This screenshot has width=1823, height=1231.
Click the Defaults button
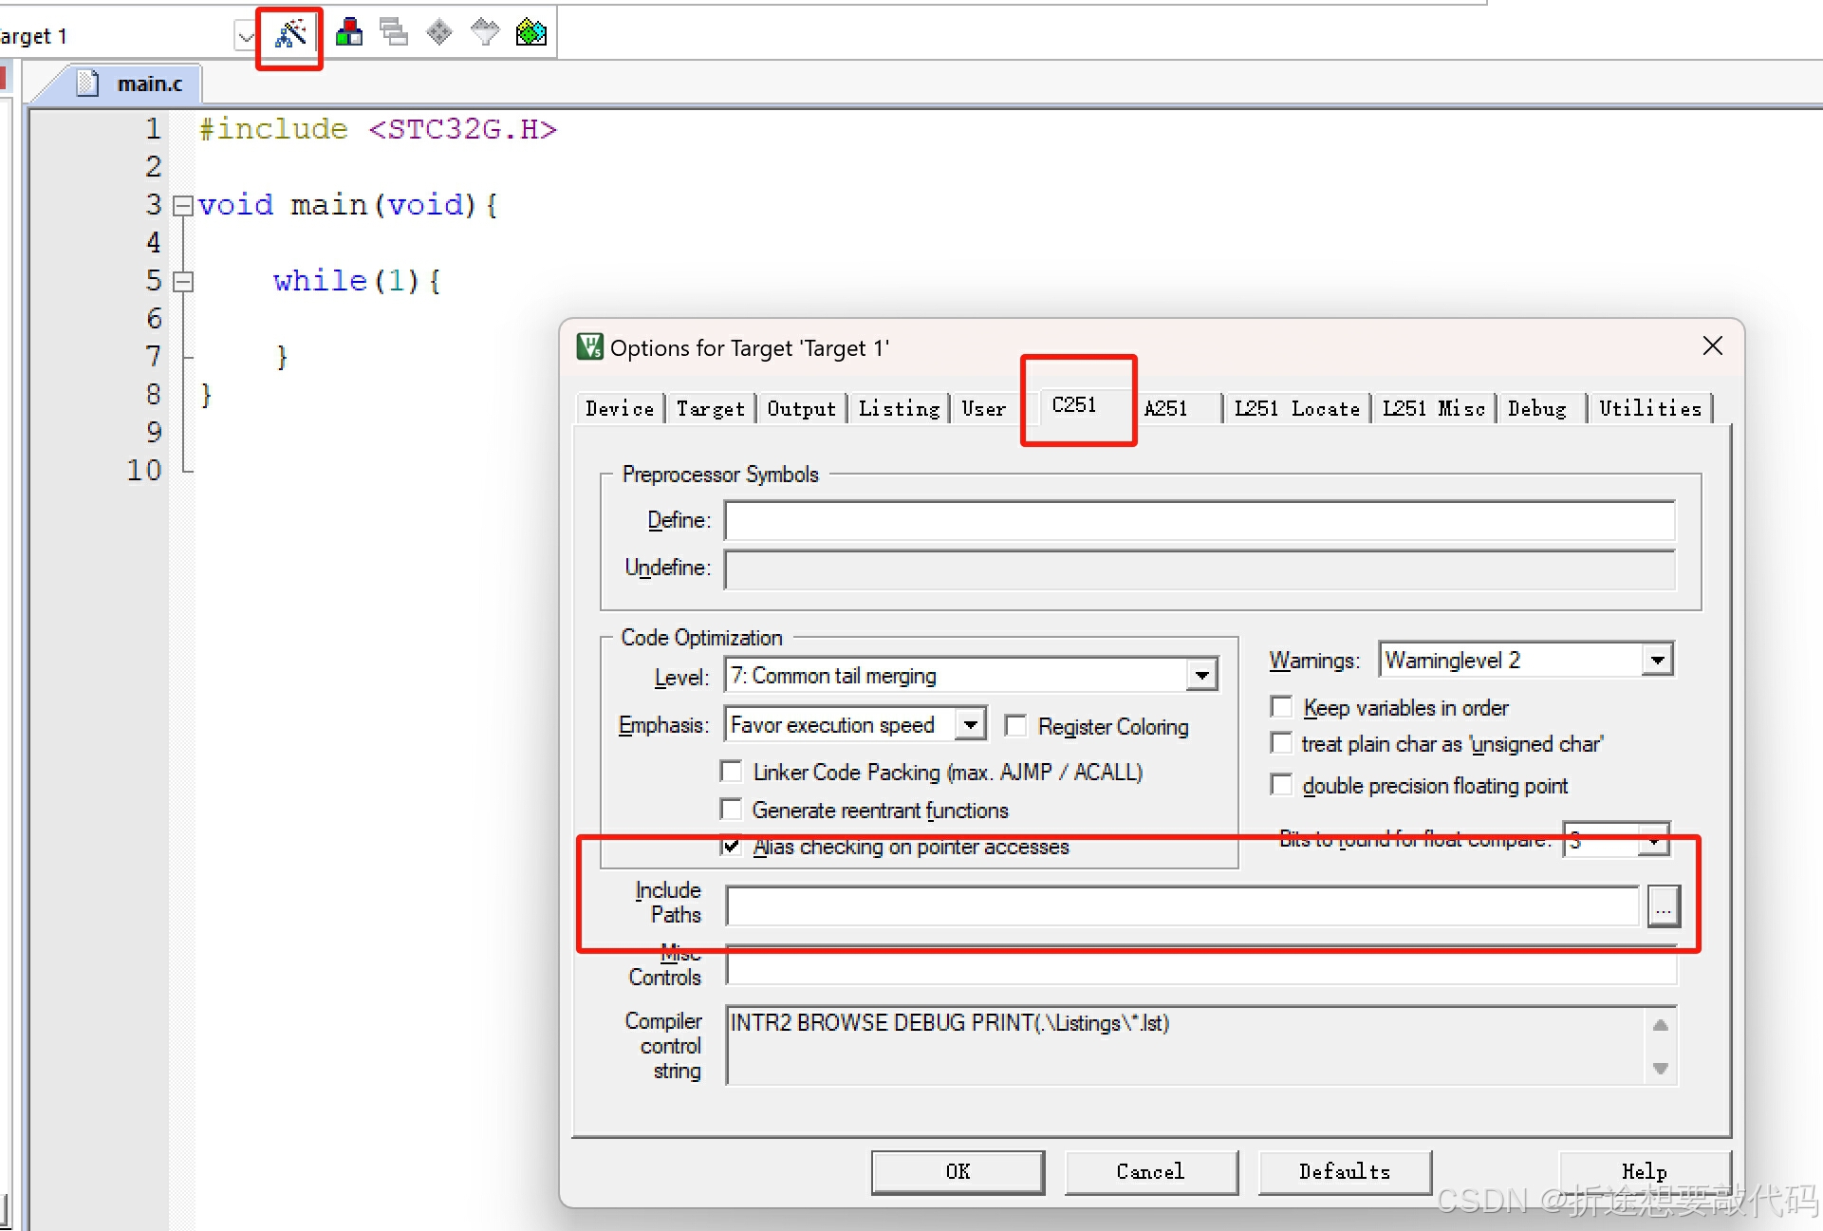click(1344, 1171)
